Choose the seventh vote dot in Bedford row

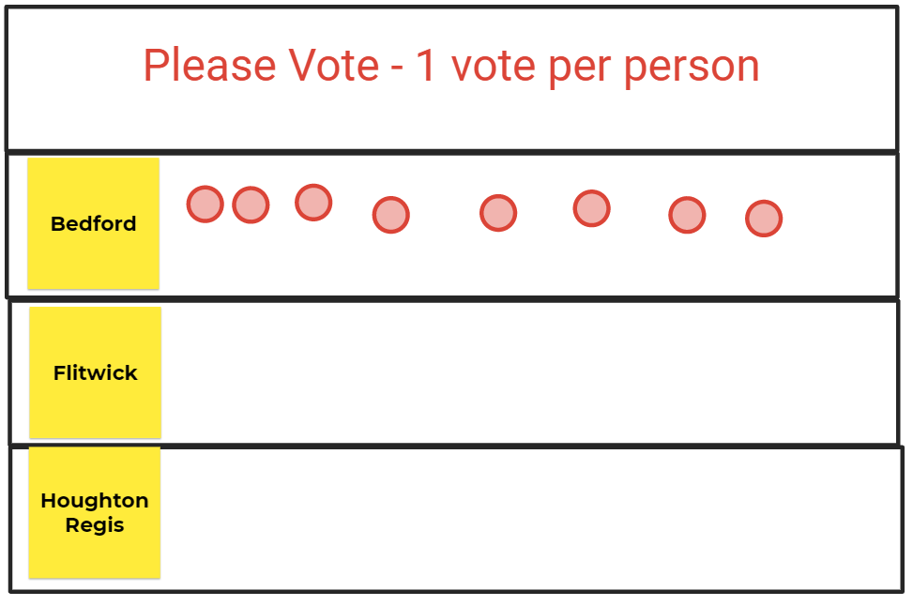point(687,216)
